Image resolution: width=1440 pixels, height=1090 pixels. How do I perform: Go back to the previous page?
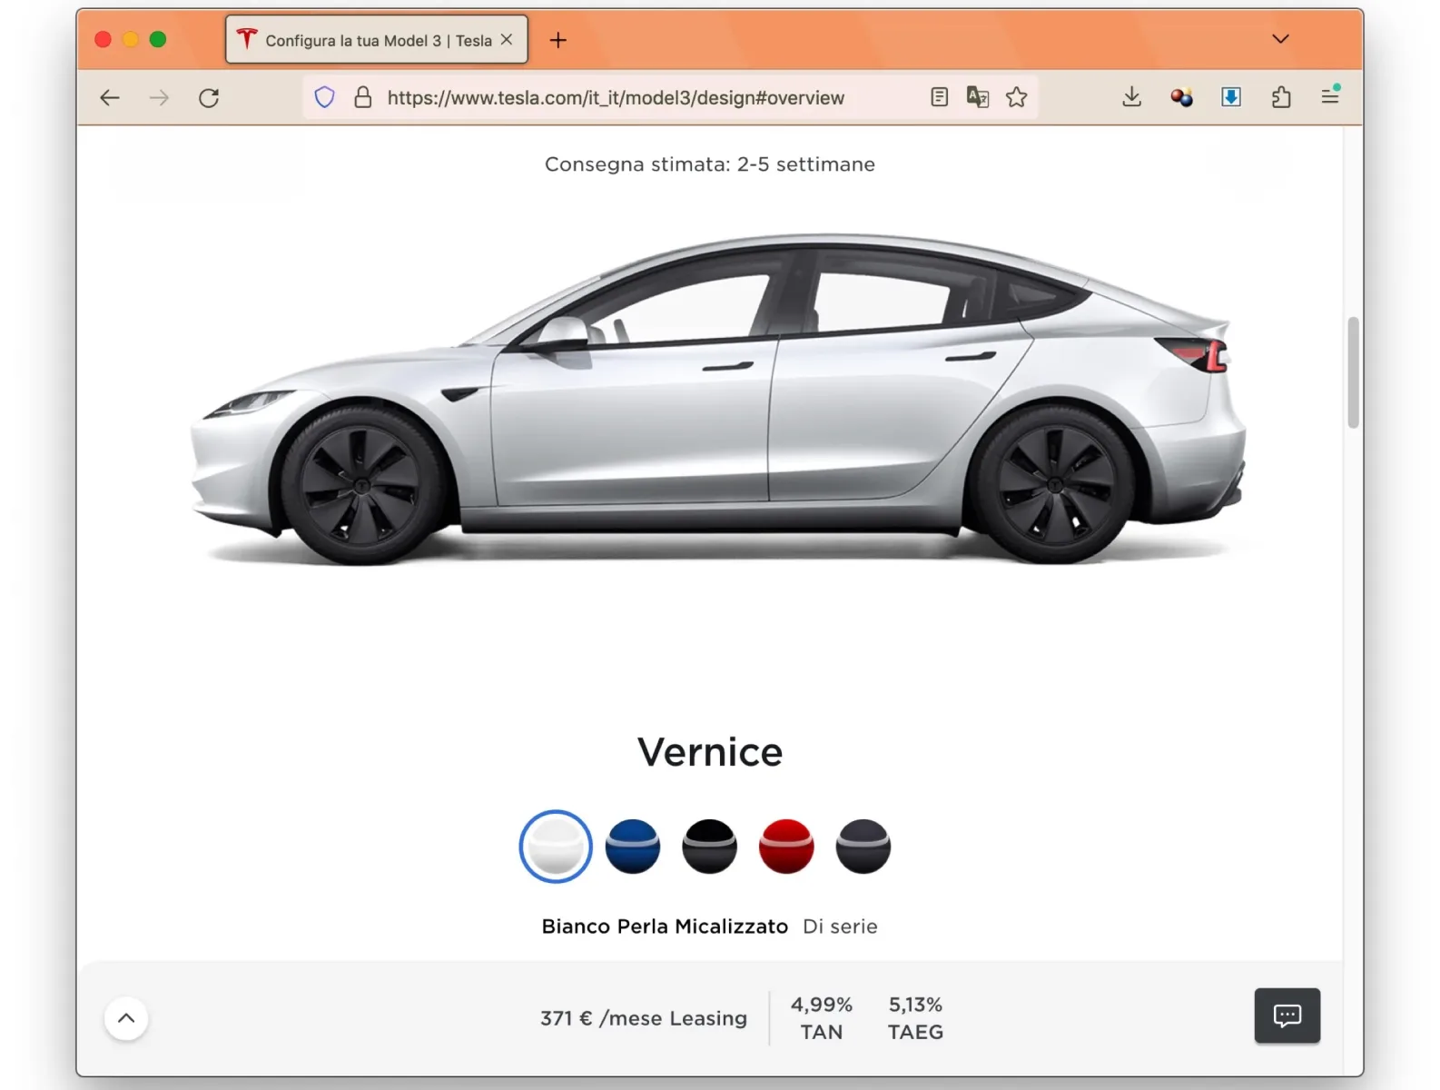(x=110, y=97)
